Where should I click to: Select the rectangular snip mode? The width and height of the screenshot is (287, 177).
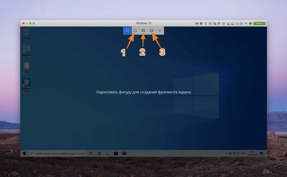click(127, 31)
